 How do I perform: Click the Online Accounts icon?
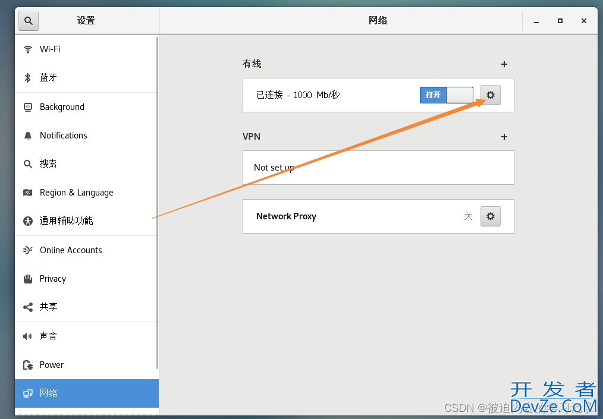click(28, 250)
